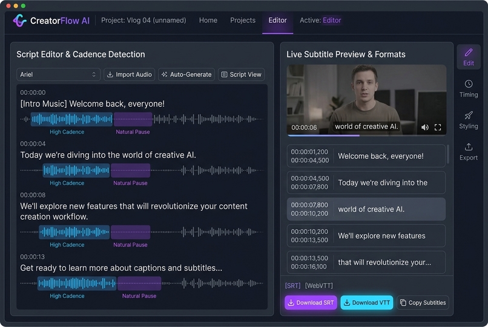488x327 pixels.
Task: Open the Styling rocket tool
Action: [469, 120]
